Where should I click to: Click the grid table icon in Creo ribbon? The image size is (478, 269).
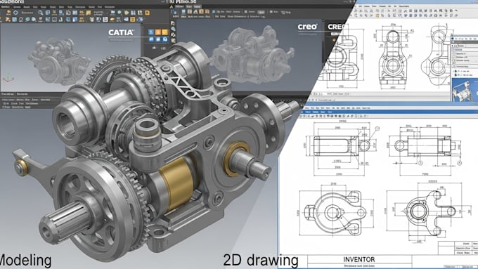(189, 11)
